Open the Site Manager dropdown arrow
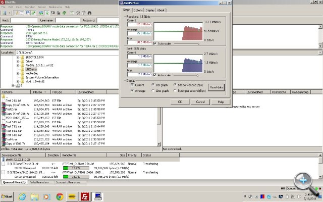This screenshot has width=323, height=202. coord(9,13)
